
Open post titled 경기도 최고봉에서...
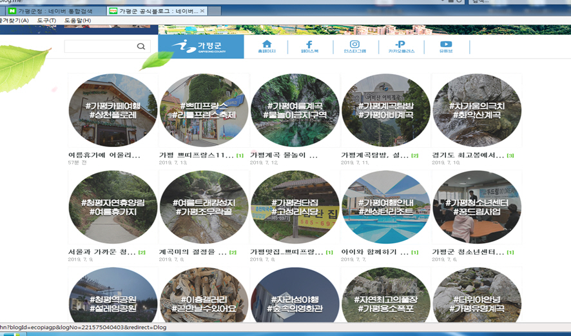point(468,155)
